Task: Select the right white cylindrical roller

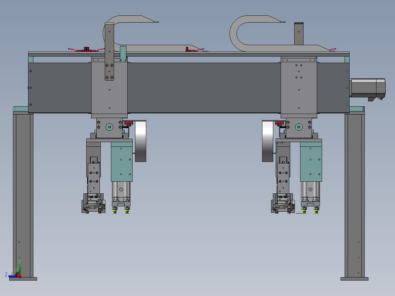Action: point(268,141)
